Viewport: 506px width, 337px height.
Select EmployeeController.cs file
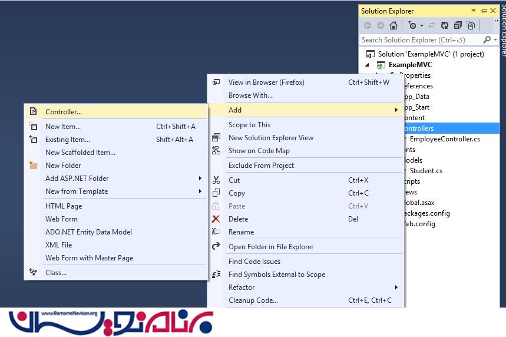tap(445, 139)
